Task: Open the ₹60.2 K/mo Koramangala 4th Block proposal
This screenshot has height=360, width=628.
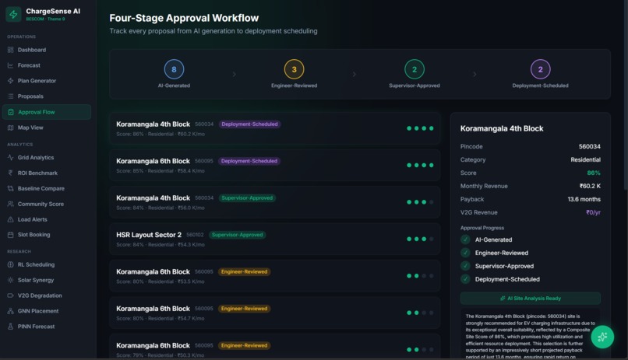Action: click(275, 128)
